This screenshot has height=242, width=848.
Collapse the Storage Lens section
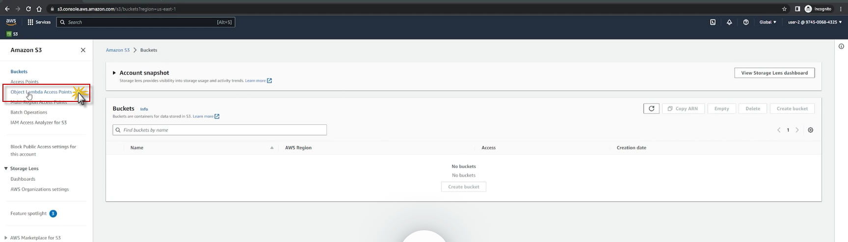6,169
